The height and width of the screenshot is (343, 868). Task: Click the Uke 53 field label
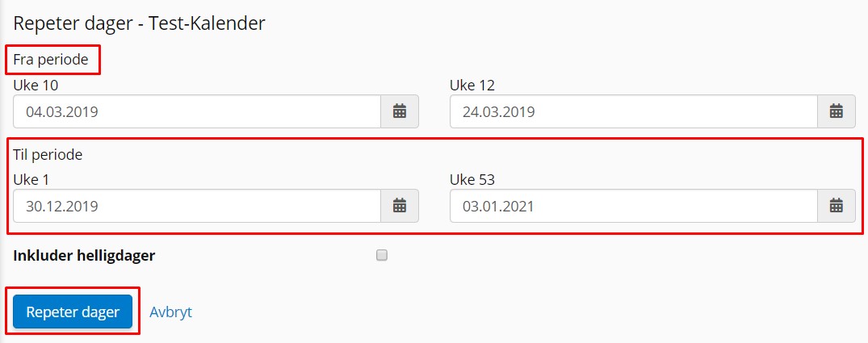point(472,179)
